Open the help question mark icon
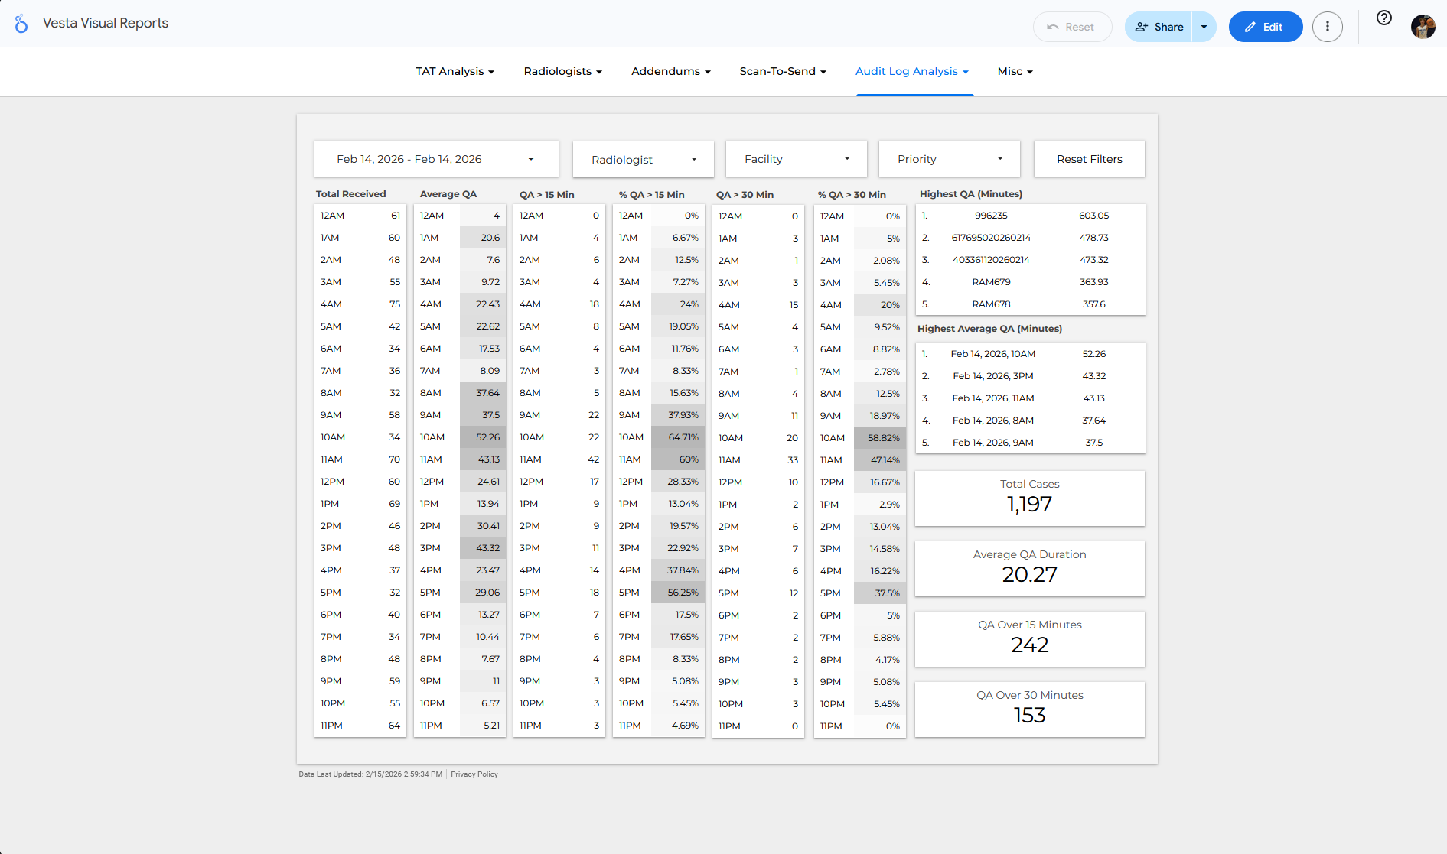Viewport: 1447px width, 854px height. coord(1383,18)
